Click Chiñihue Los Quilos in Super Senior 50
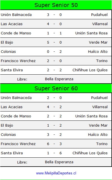The height and width of the screenshot is (180, 112). pos(90,70)
